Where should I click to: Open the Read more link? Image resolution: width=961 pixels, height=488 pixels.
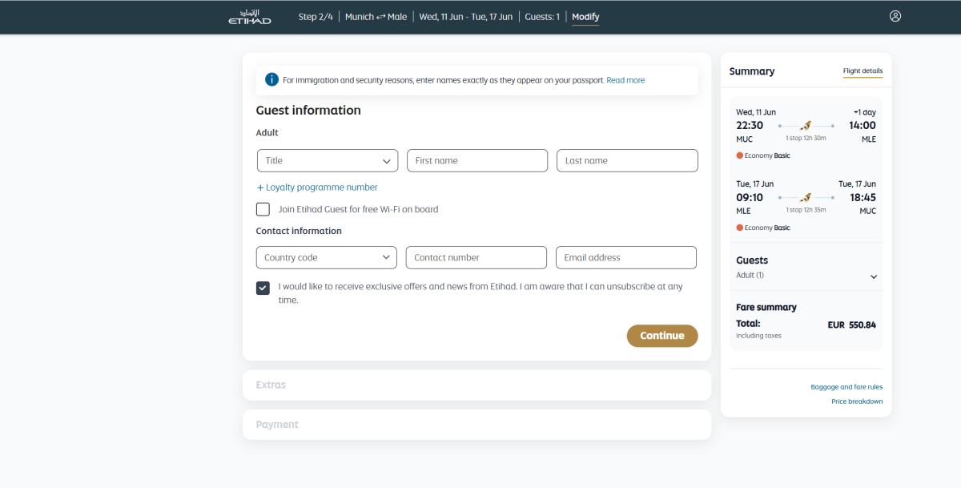tap(625, 80)
